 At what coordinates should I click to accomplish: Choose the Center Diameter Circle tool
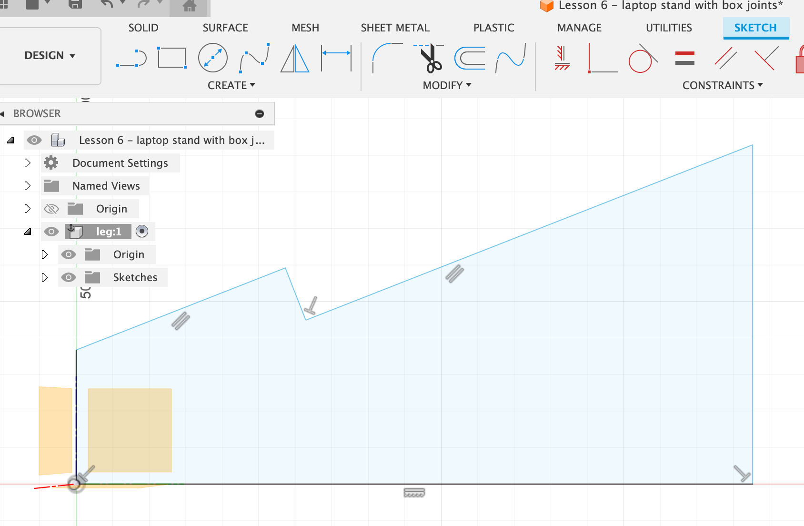tap(212, 58)
